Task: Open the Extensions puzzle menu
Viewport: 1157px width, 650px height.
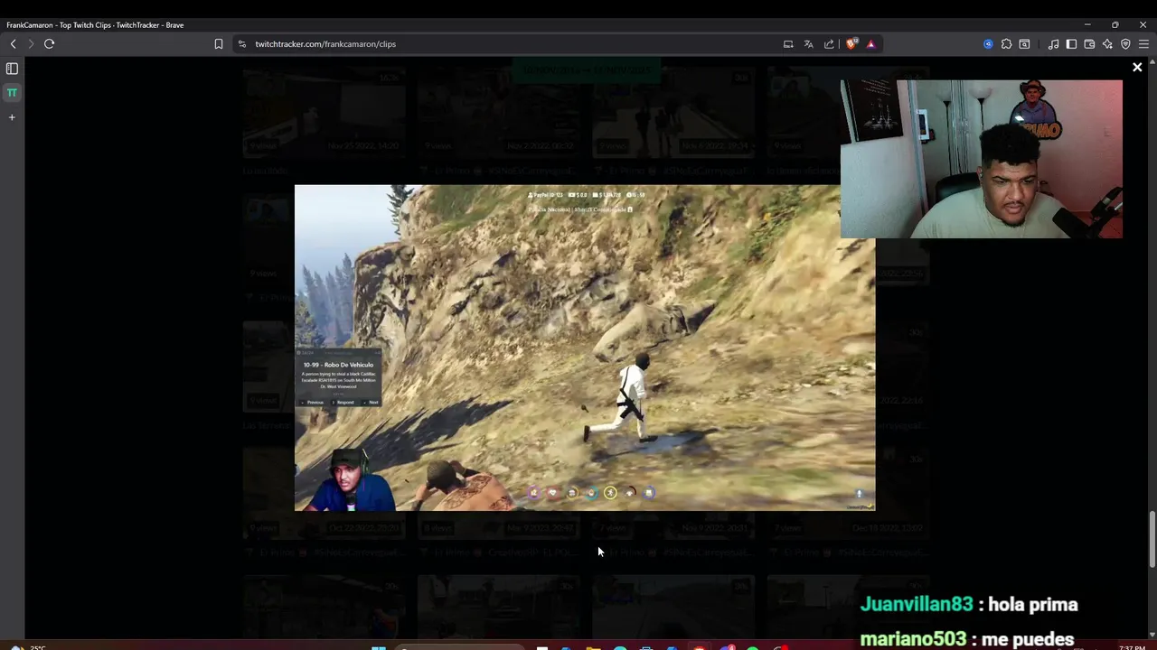Action: (x=1006, y=43)
